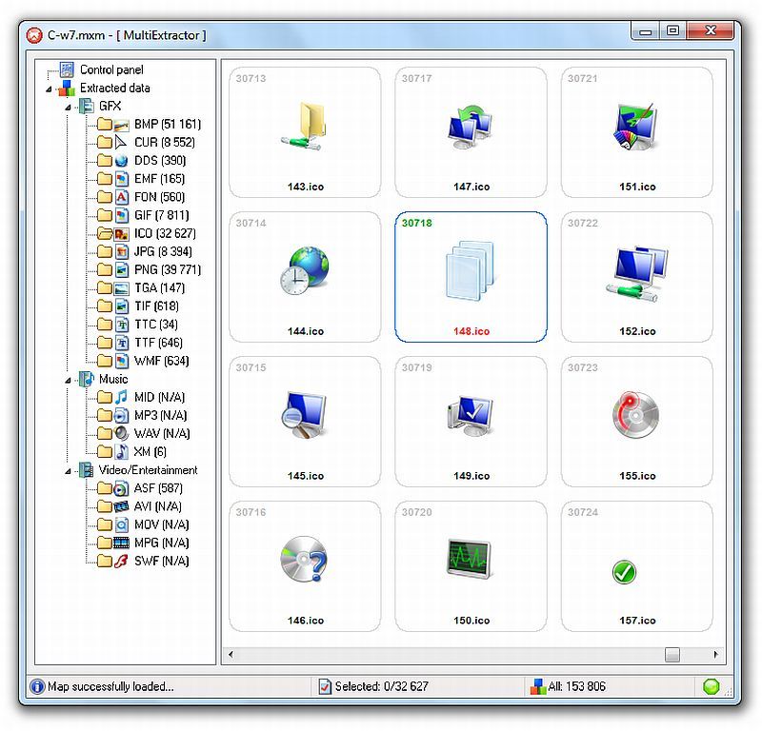
Task: Collapse the Video/Entertainment category arrow
Action: coord(68,471)
